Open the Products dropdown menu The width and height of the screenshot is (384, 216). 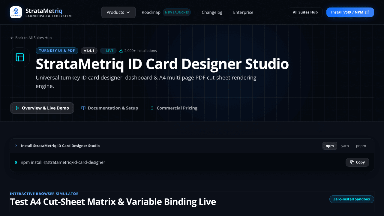pyautogui.click(x=118, y=12)
